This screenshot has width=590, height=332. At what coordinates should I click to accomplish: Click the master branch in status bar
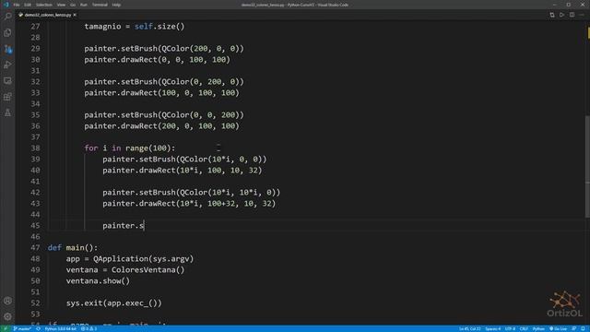click(x=22, y=328)
